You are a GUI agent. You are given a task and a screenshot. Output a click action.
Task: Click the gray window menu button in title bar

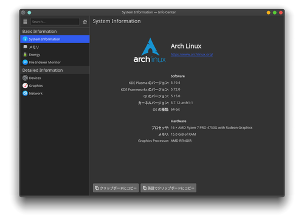click(23, 13)
